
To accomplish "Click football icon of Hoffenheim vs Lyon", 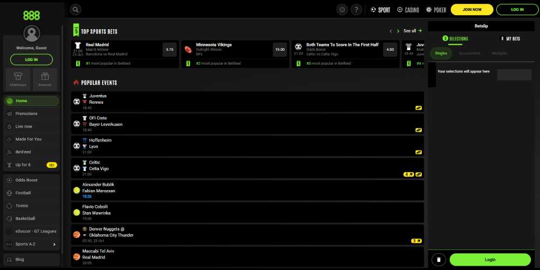I will pyautogui.click(x=77, y=146).
